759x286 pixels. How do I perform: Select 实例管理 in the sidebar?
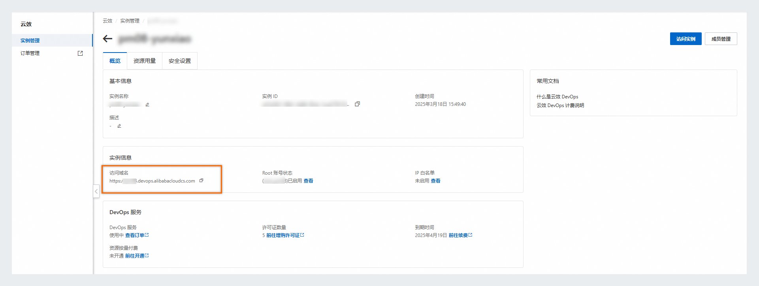(x=52, y=40)
